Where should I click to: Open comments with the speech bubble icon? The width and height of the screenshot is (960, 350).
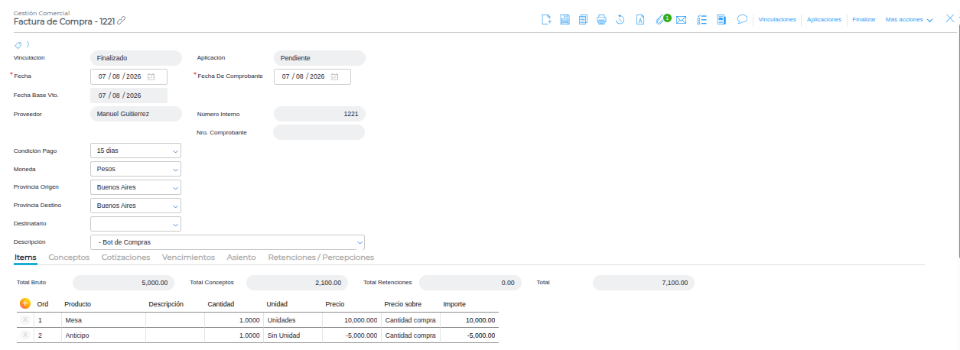click(741, 20)
